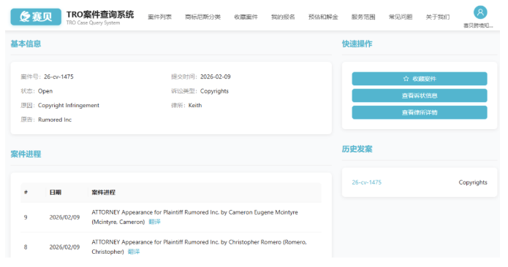
Task: Click the 赛贝 logo in the header
Action: [x=36, y=17]
